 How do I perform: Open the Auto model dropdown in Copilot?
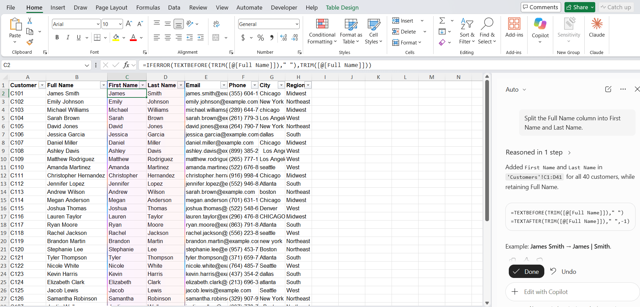click(516, 90)
